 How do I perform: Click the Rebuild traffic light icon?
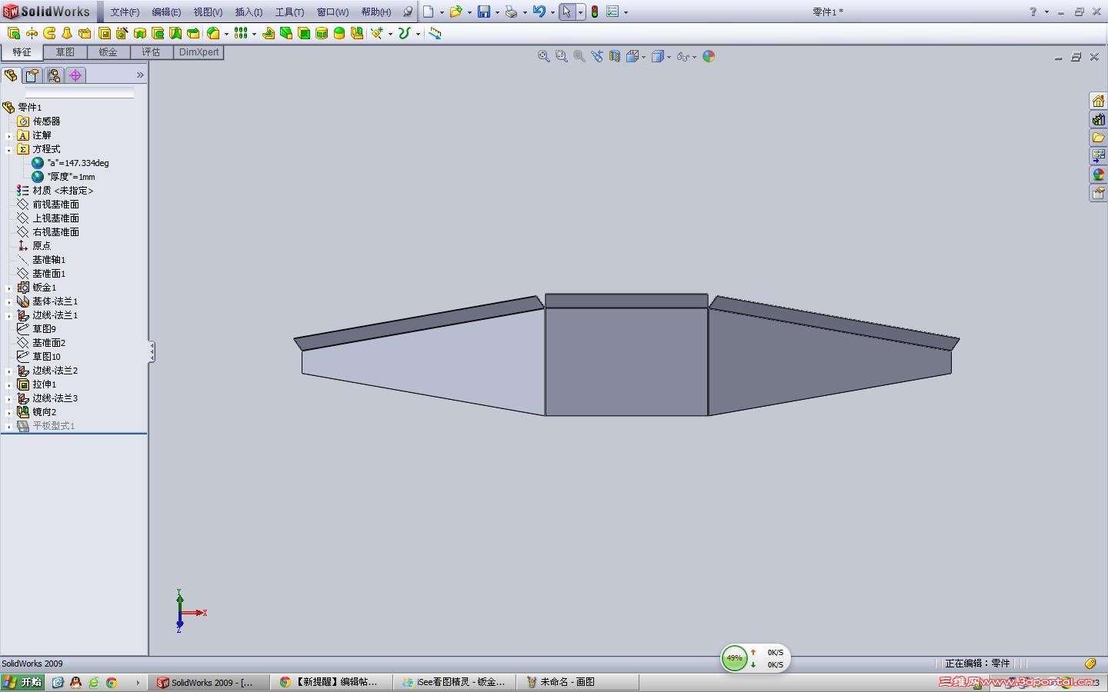pyautogui.click(x=595, y=12)
